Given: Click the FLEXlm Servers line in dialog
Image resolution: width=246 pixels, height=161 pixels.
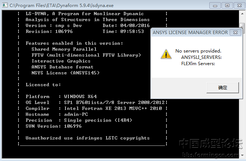Looking at the screenshot, I should (198, 64).
